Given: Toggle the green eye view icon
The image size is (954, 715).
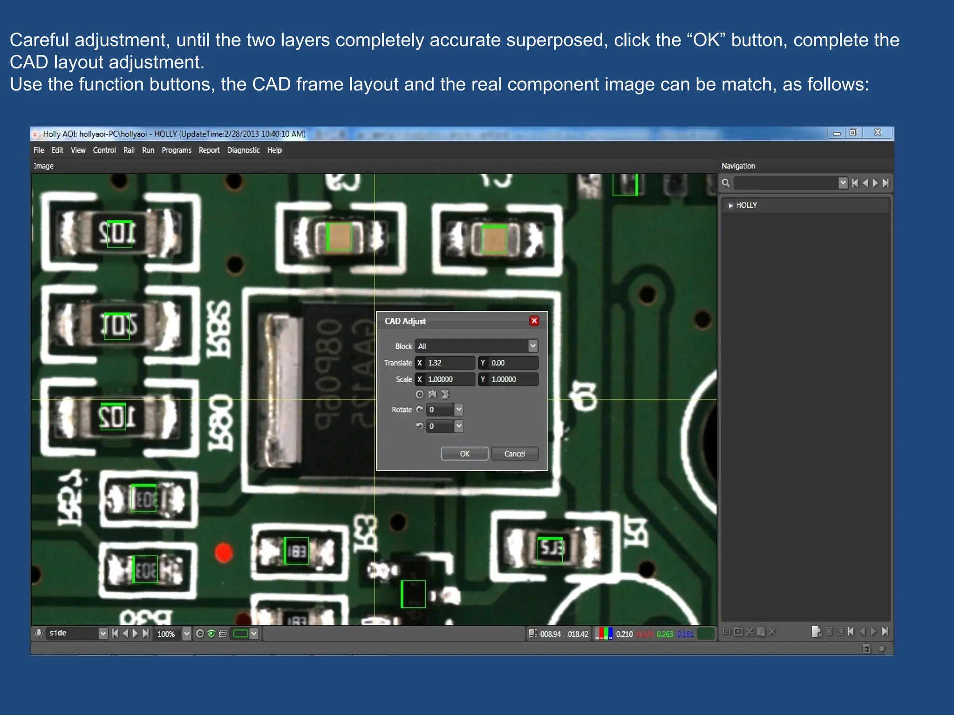Looking at the screenshot, I should [x=211, y=634].
